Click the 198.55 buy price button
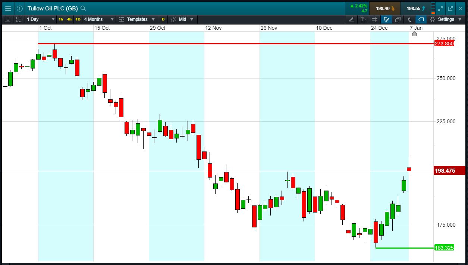 415,8
